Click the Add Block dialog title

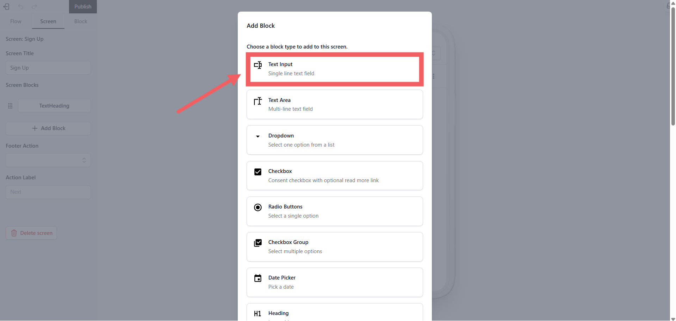[261, 26]
